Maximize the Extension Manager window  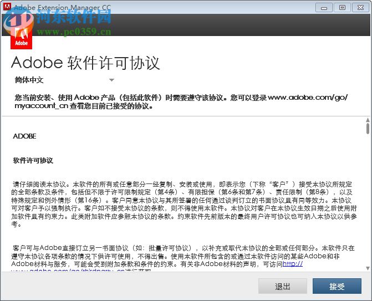pos(342,8)
